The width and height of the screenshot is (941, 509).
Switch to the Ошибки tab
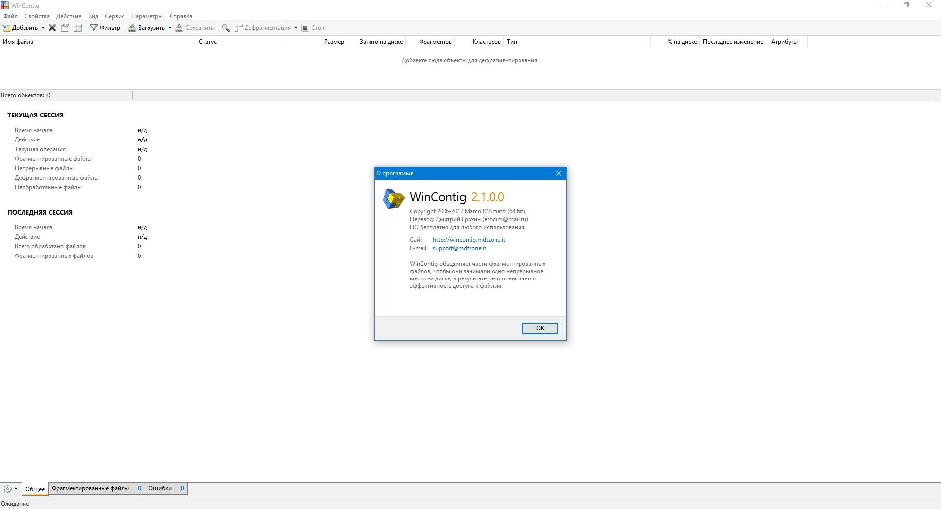tap(167, 488)
